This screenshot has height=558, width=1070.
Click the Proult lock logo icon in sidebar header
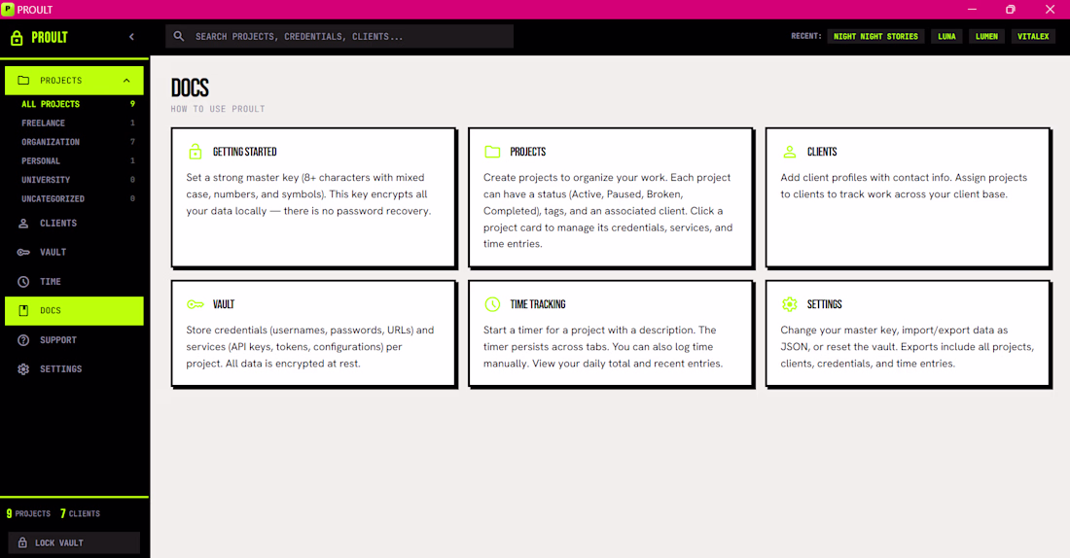18,38
